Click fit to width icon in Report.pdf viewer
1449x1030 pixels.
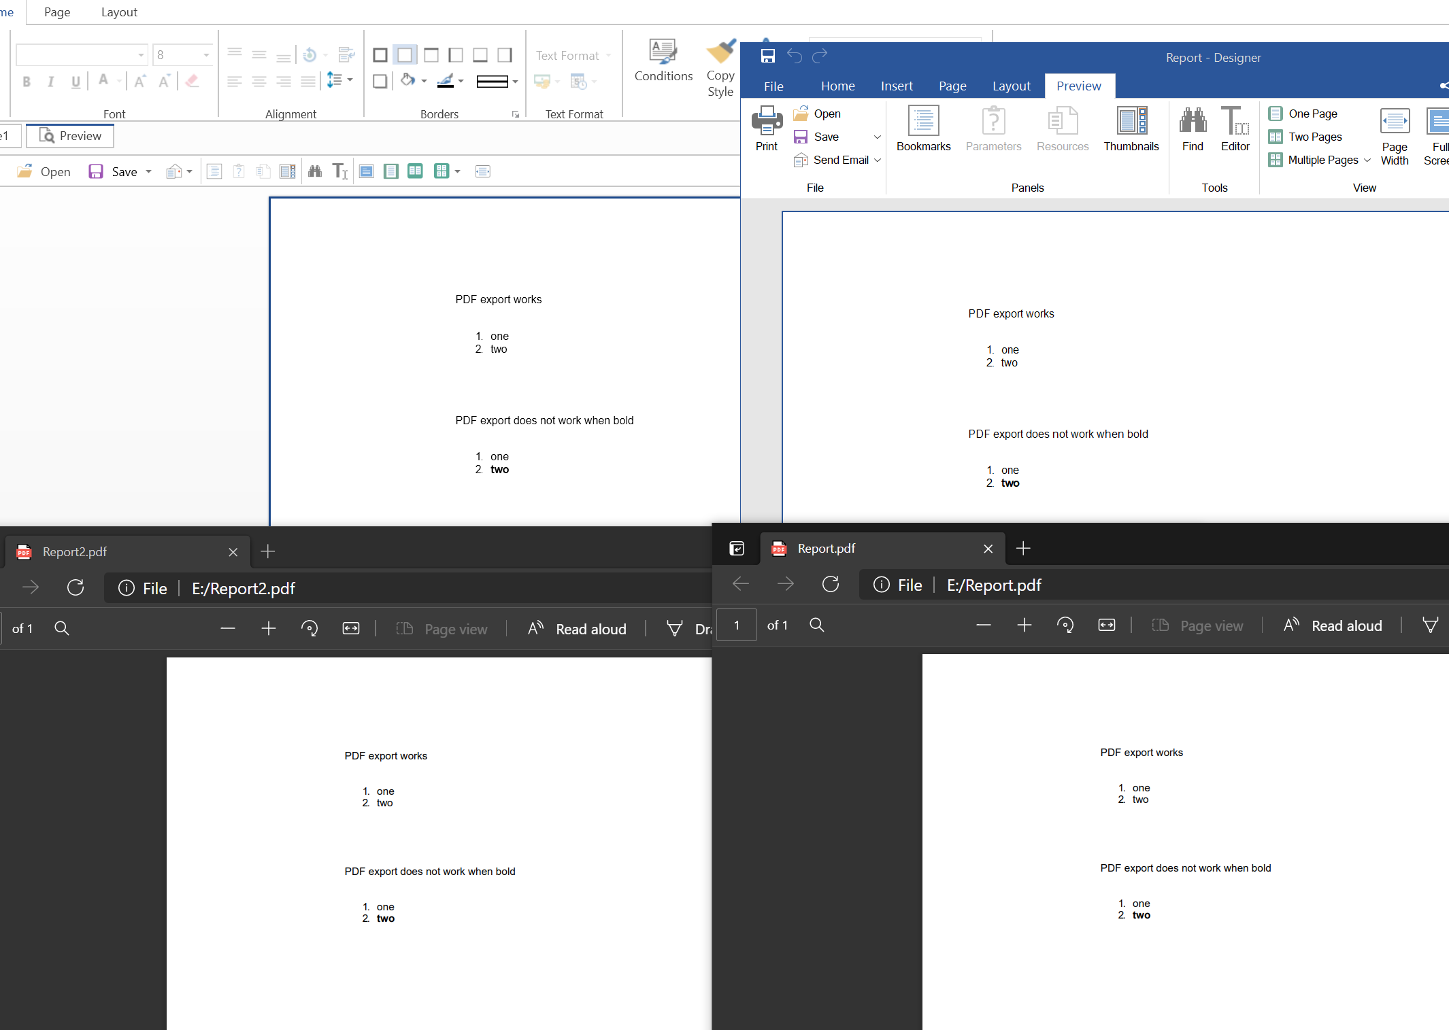1107,625
